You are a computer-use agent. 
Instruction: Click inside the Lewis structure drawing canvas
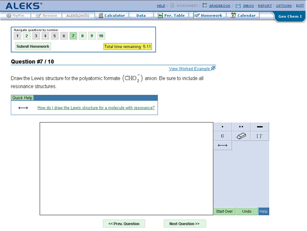click(126, 168)
